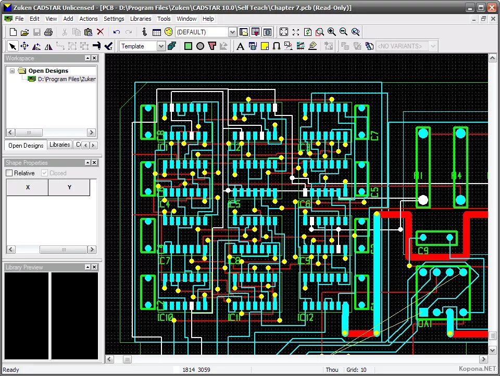
Task: Select the green rectangle shape tool
Action: 188,46
